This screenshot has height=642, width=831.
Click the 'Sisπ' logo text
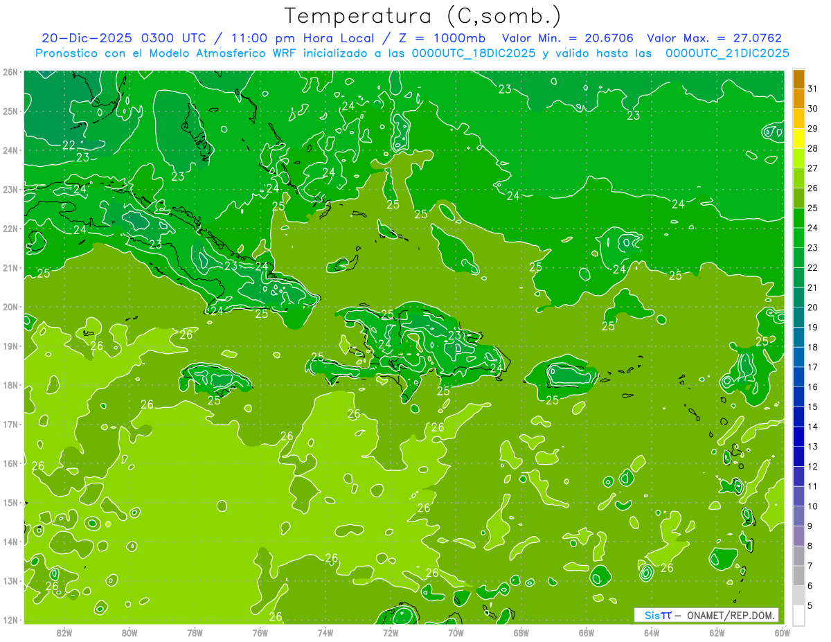pyautogui.click(x=658, y=615)
